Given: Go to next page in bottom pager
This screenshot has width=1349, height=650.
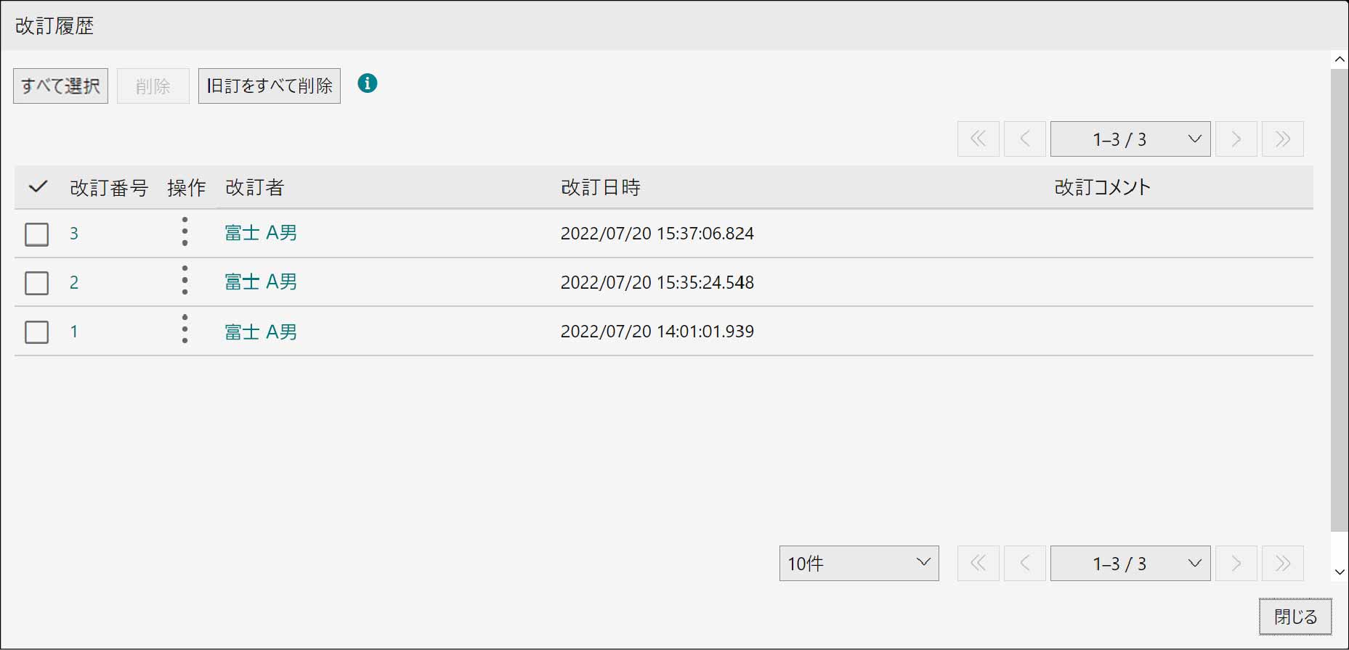Looking at the screenshot, I should coord(1236,563).
